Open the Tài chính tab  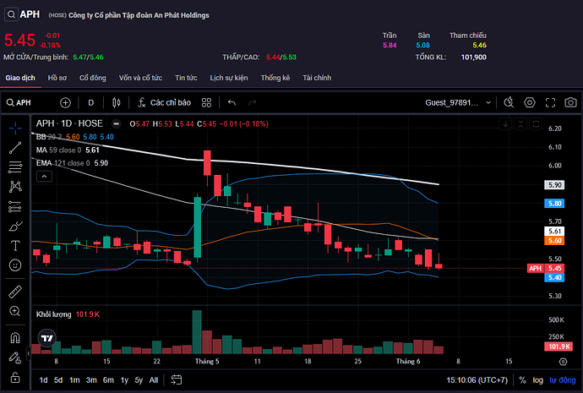click(317, 78)
